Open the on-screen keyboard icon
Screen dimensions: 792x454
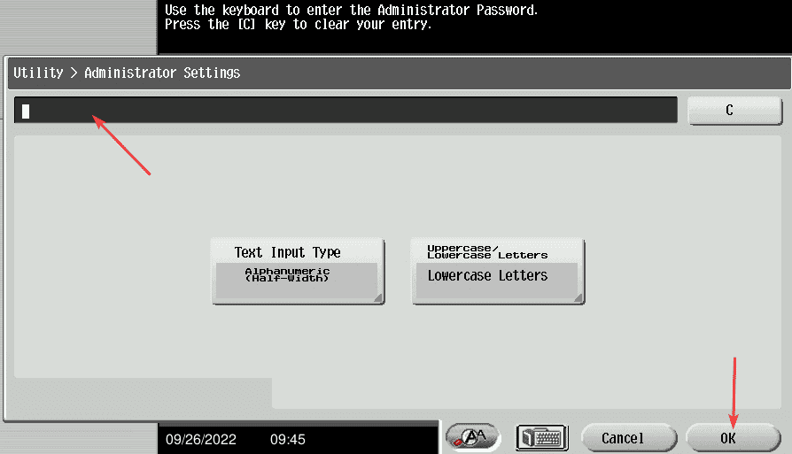(x=541, y=438)
